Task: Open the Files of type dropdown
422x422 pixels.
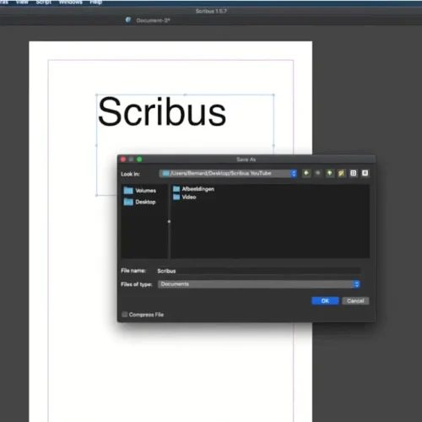Action: 259,284
